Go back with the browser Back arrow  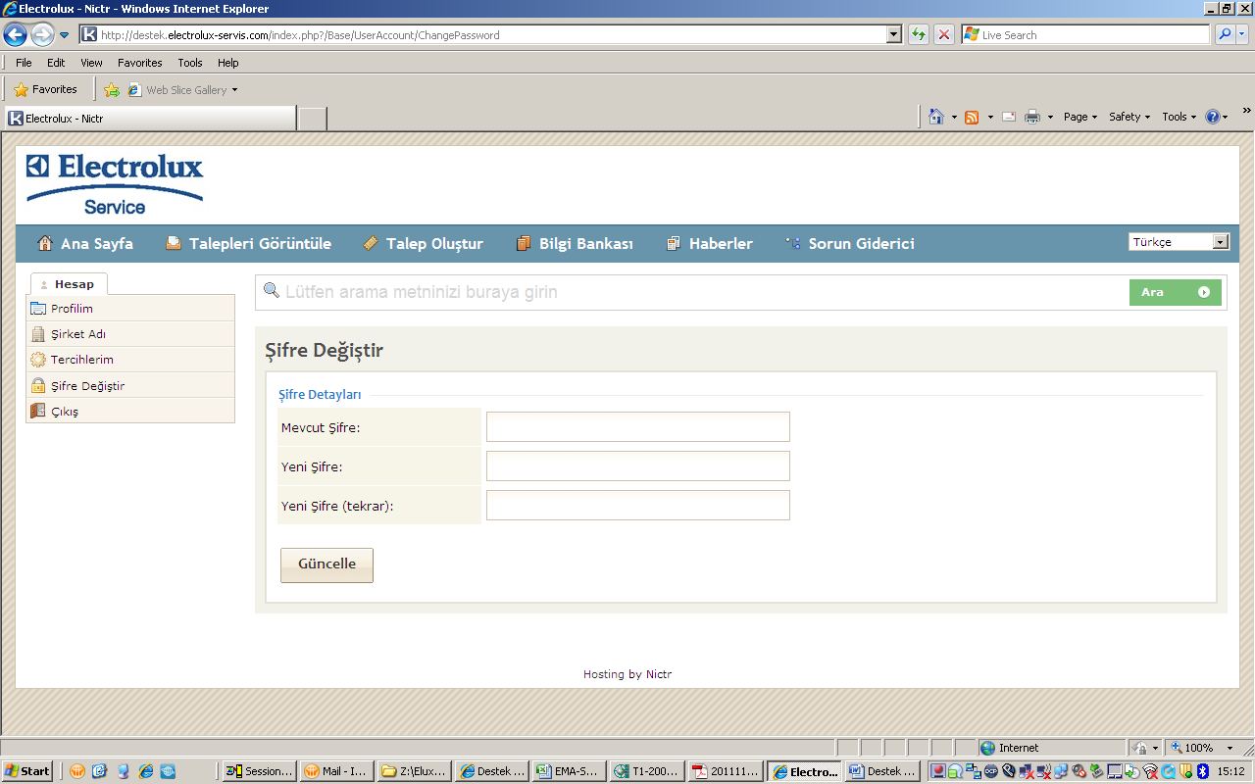pyautogui.click(x=15, y=35)
